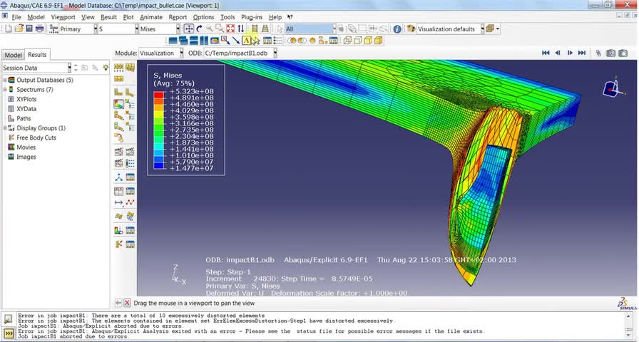The image size is (639, 342).
Task: Select the text annotation tool marked A
Action: pos(246,41)
